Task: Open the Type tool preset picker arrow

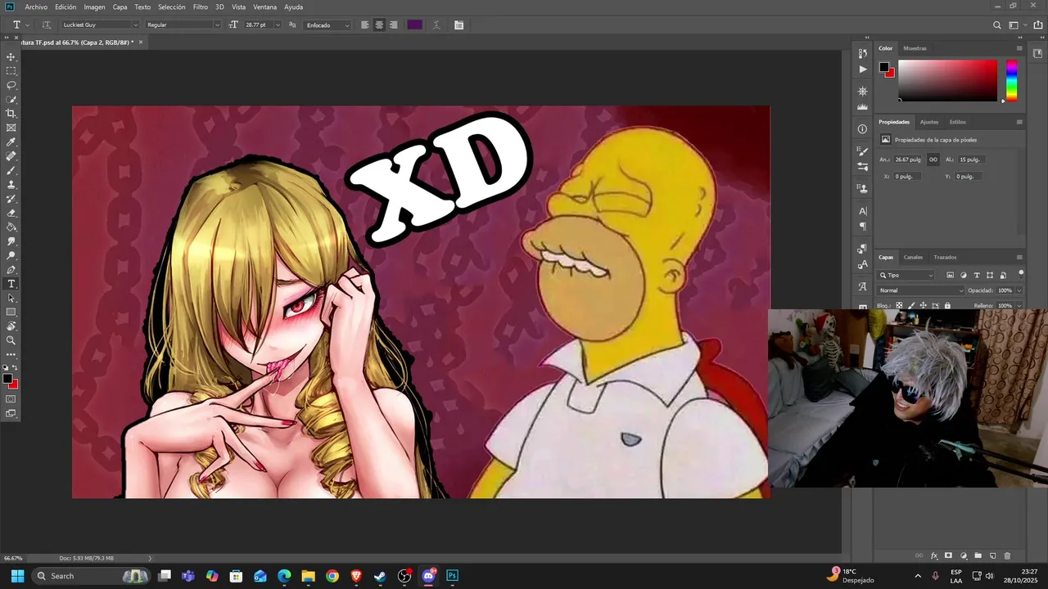Action: click(x=27, y=25)
